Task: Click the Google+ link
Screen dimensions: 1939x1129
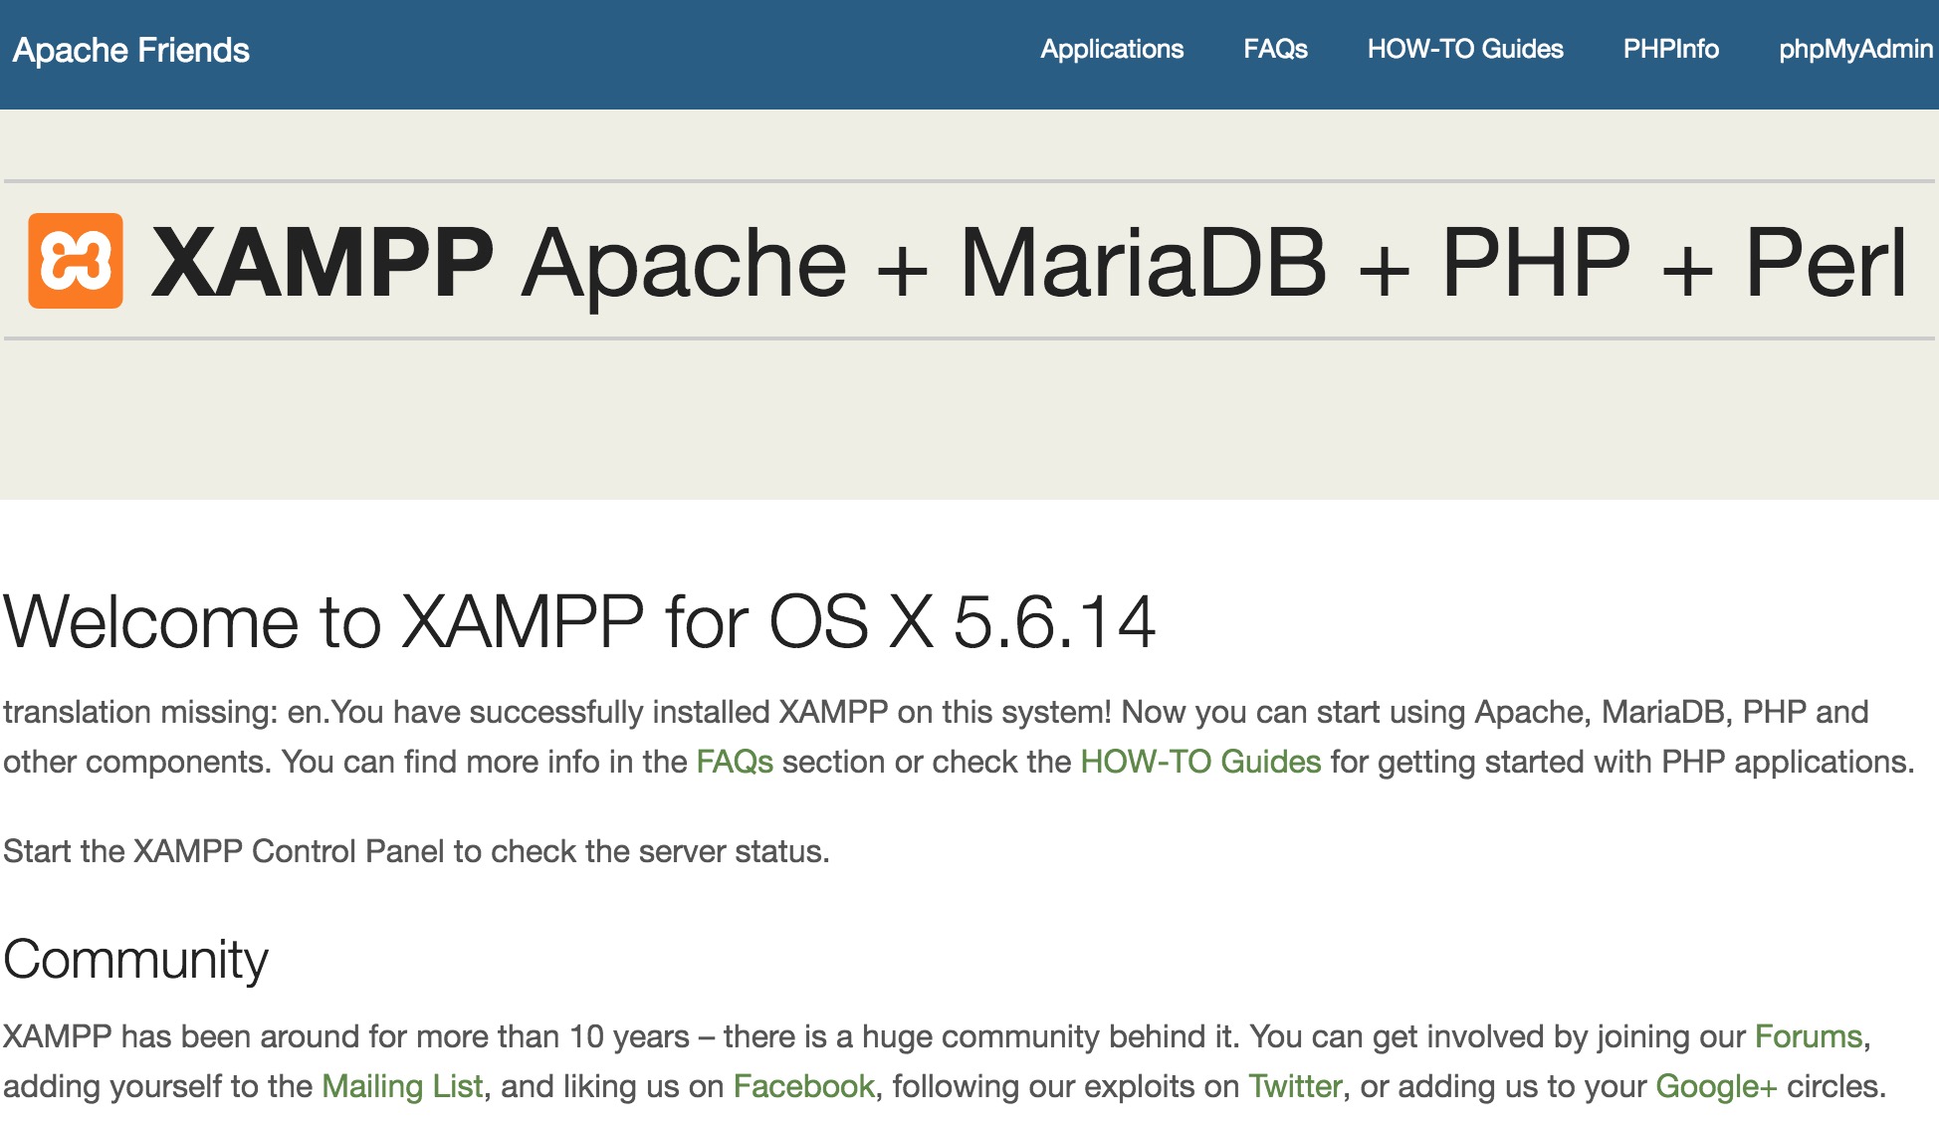Action: click(x=1716, y=1086)
